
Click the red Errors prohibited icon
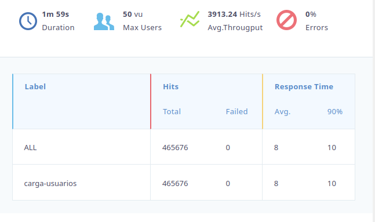[x=286, y=20]
